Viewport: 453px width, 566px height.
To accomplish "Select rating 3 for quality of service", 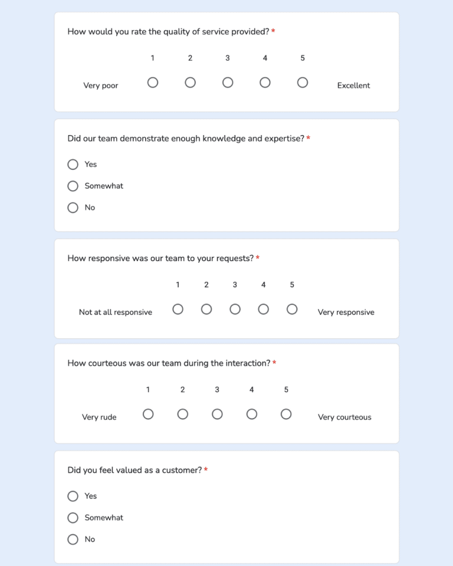I will [x=228, y=83].
